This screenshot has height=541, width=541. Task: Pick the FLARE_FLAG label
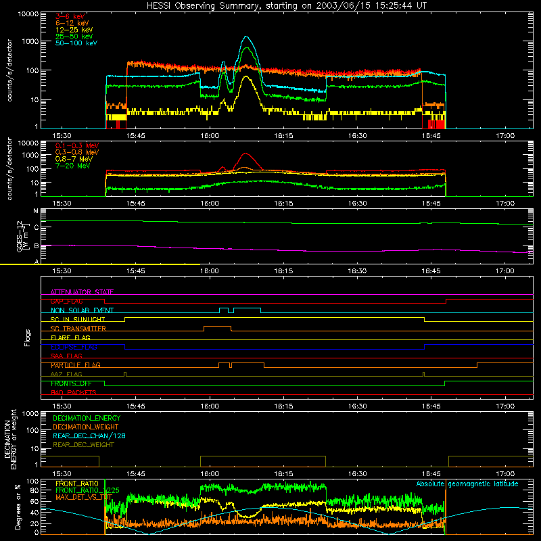70,337
